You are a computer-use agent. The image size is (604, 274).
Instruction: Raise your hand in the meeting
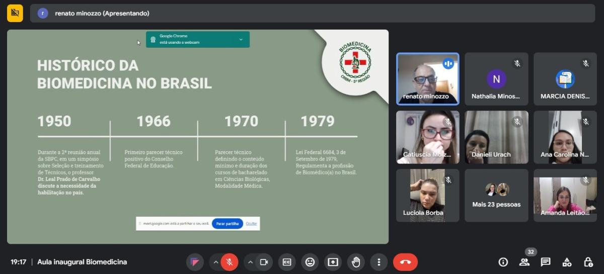[x=356, y=262]
